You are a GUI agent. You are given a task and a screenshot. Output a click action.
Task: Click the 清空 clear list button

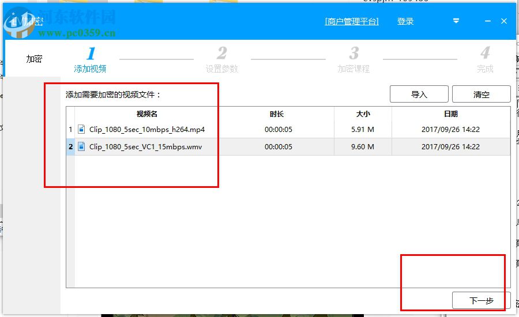click(x=482, y=95)
